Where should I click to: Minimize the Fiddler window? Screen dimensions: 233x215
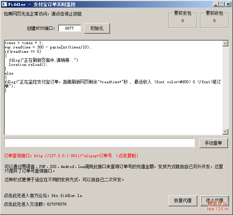(x=216, y=4)
